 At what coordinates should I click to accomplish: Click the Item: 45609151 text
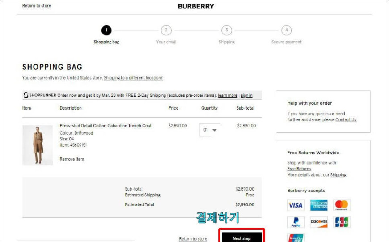(73, 145)
